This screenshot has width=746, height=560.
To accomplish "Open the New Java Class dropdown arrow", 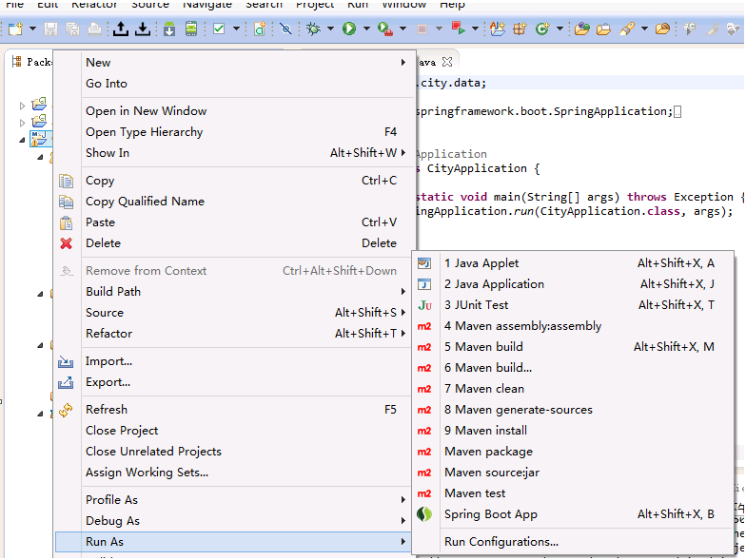I will 559,29.
